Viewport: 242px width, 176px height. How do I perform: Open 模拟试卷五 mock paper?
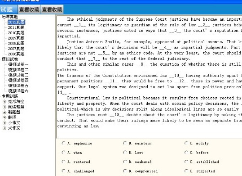pyautogui.click(x=18, y=86)
